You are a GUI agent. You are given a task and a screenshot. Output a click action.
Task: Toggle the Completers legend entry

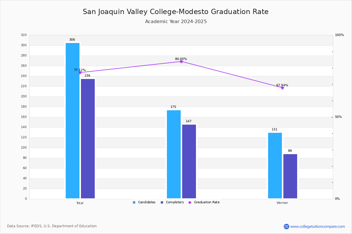172,202
